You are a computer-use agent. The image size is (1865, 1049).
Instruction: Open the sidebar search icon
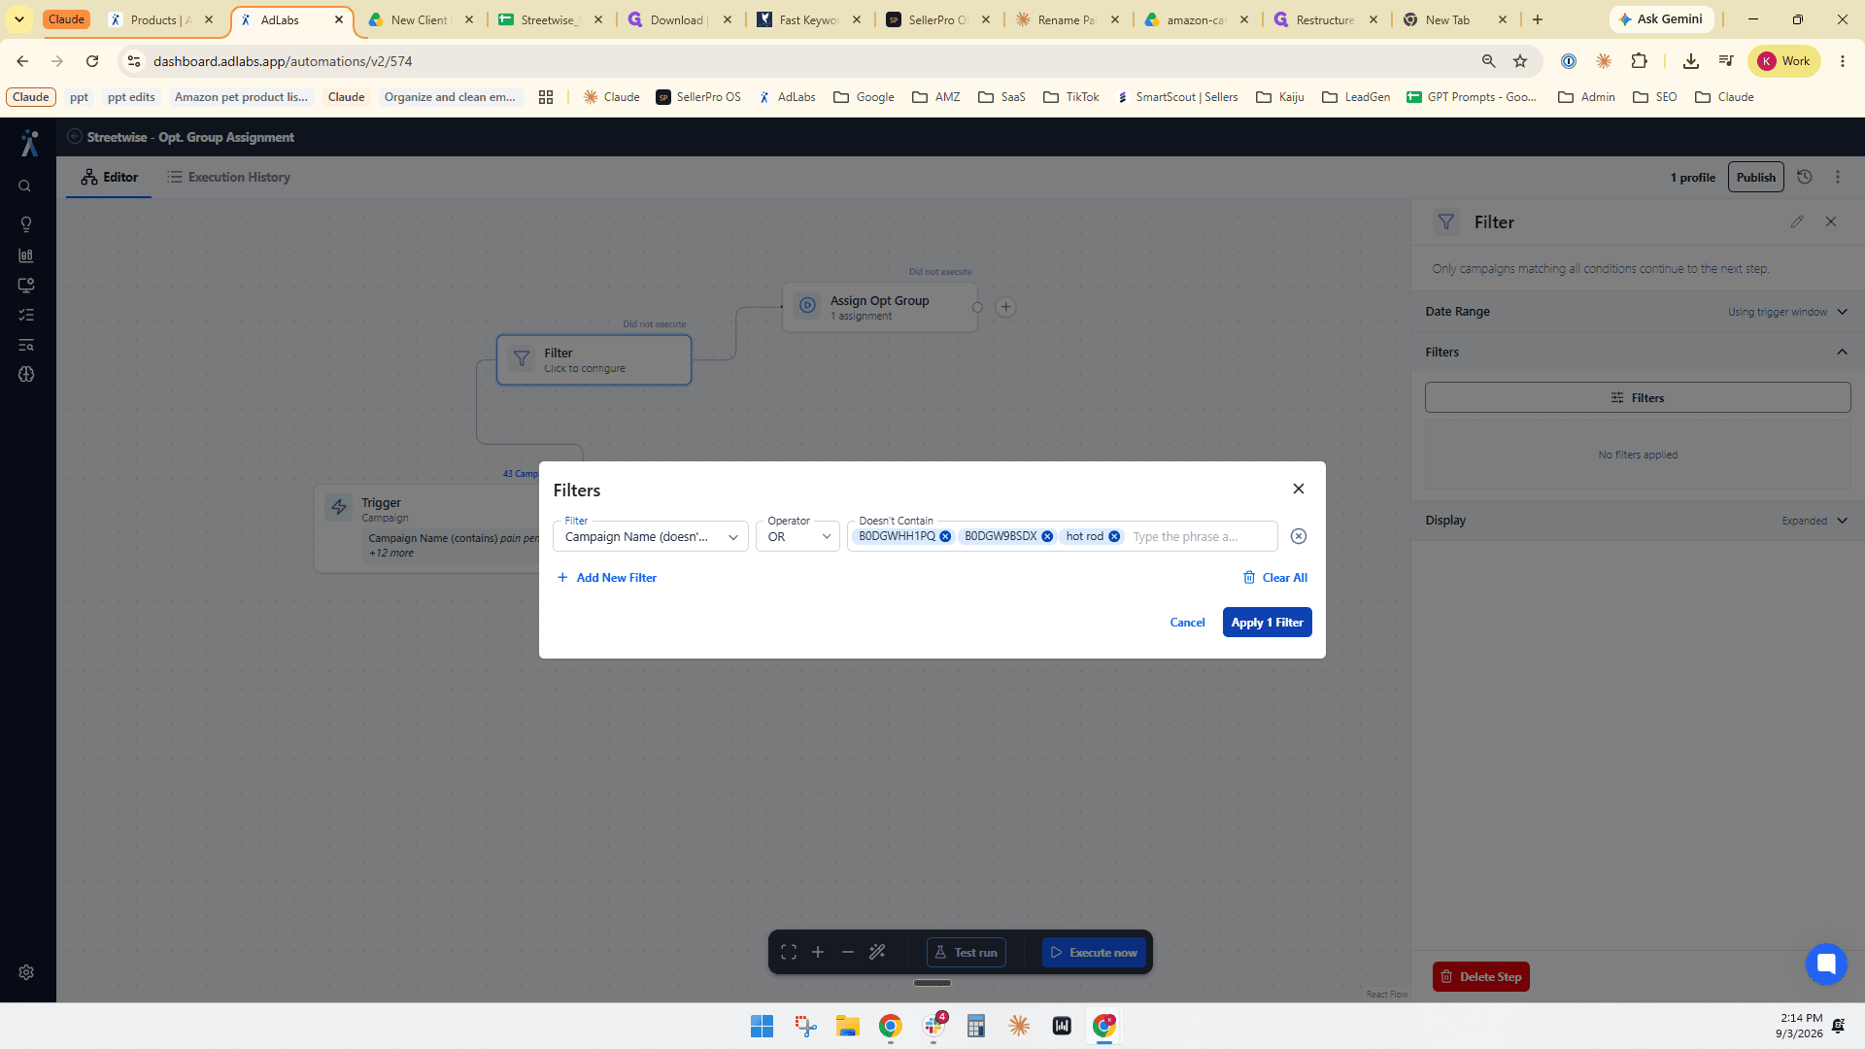point(25,186)
